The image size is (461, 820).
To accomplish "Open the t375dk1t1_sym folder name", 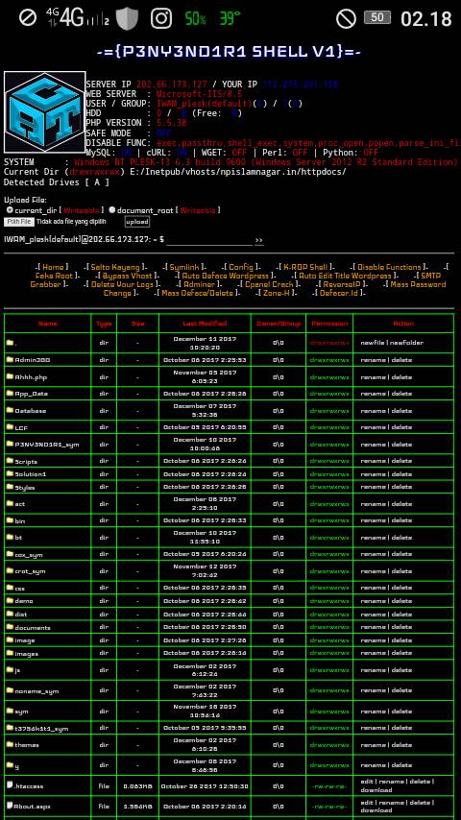I will [41, 728].
